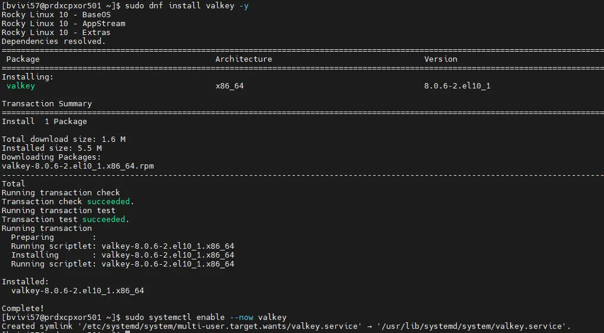Click 'Transaction test succeeded.' line

(x=65, y=219)
